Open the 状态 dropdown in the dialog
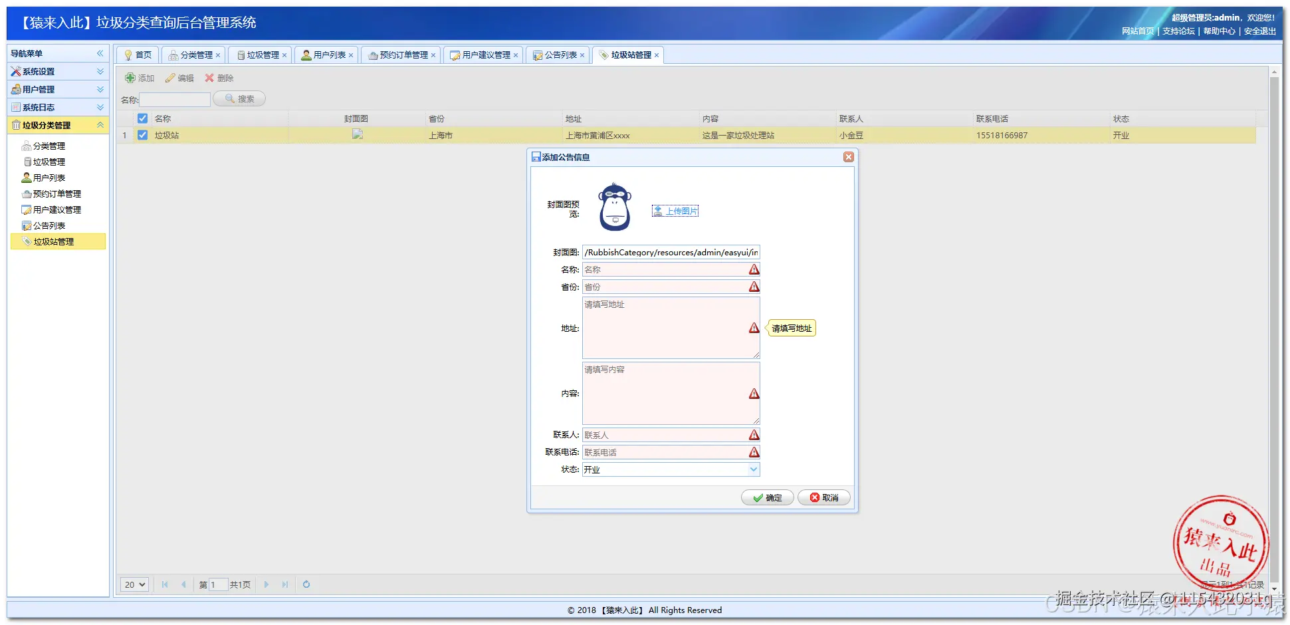The width and height of the screenshot is (1290, 625). (754, 469)
